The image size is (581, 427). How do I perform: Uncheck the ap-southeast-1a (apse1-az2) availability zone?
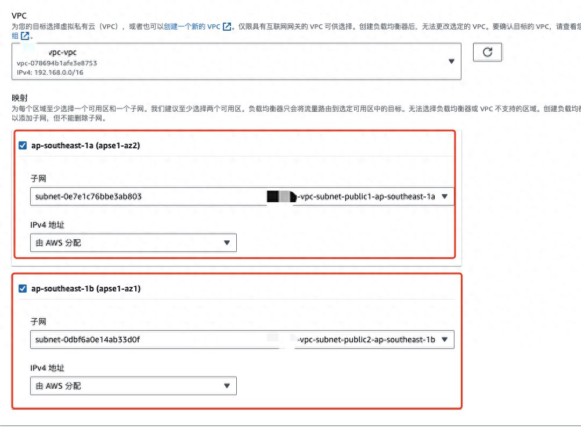(x=23, y=145)
